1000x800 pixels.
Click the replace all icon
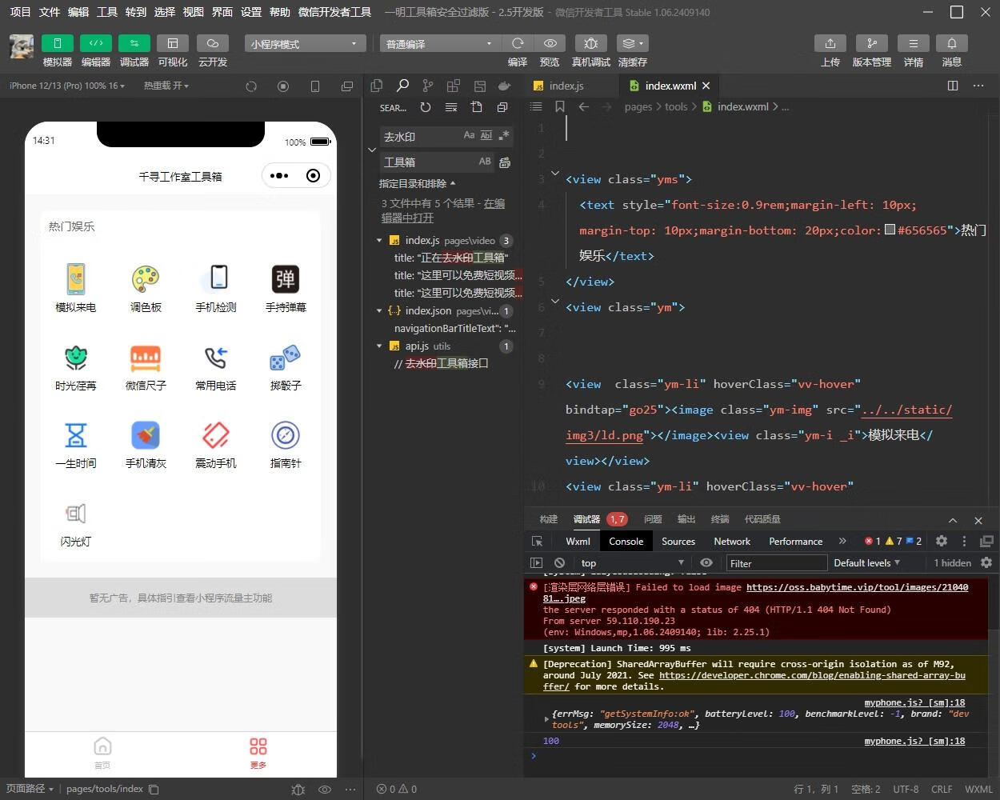coord(505,162)
